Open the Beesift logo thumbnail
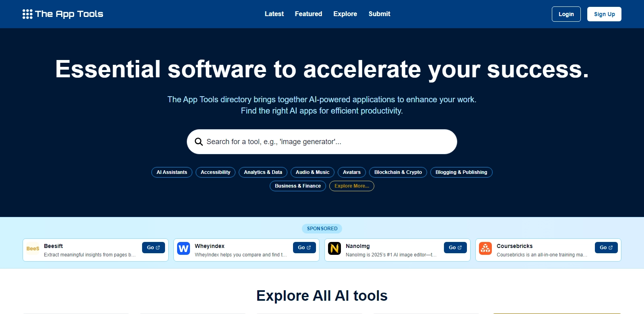Viewport: 644px width, 314px height. 33,248
